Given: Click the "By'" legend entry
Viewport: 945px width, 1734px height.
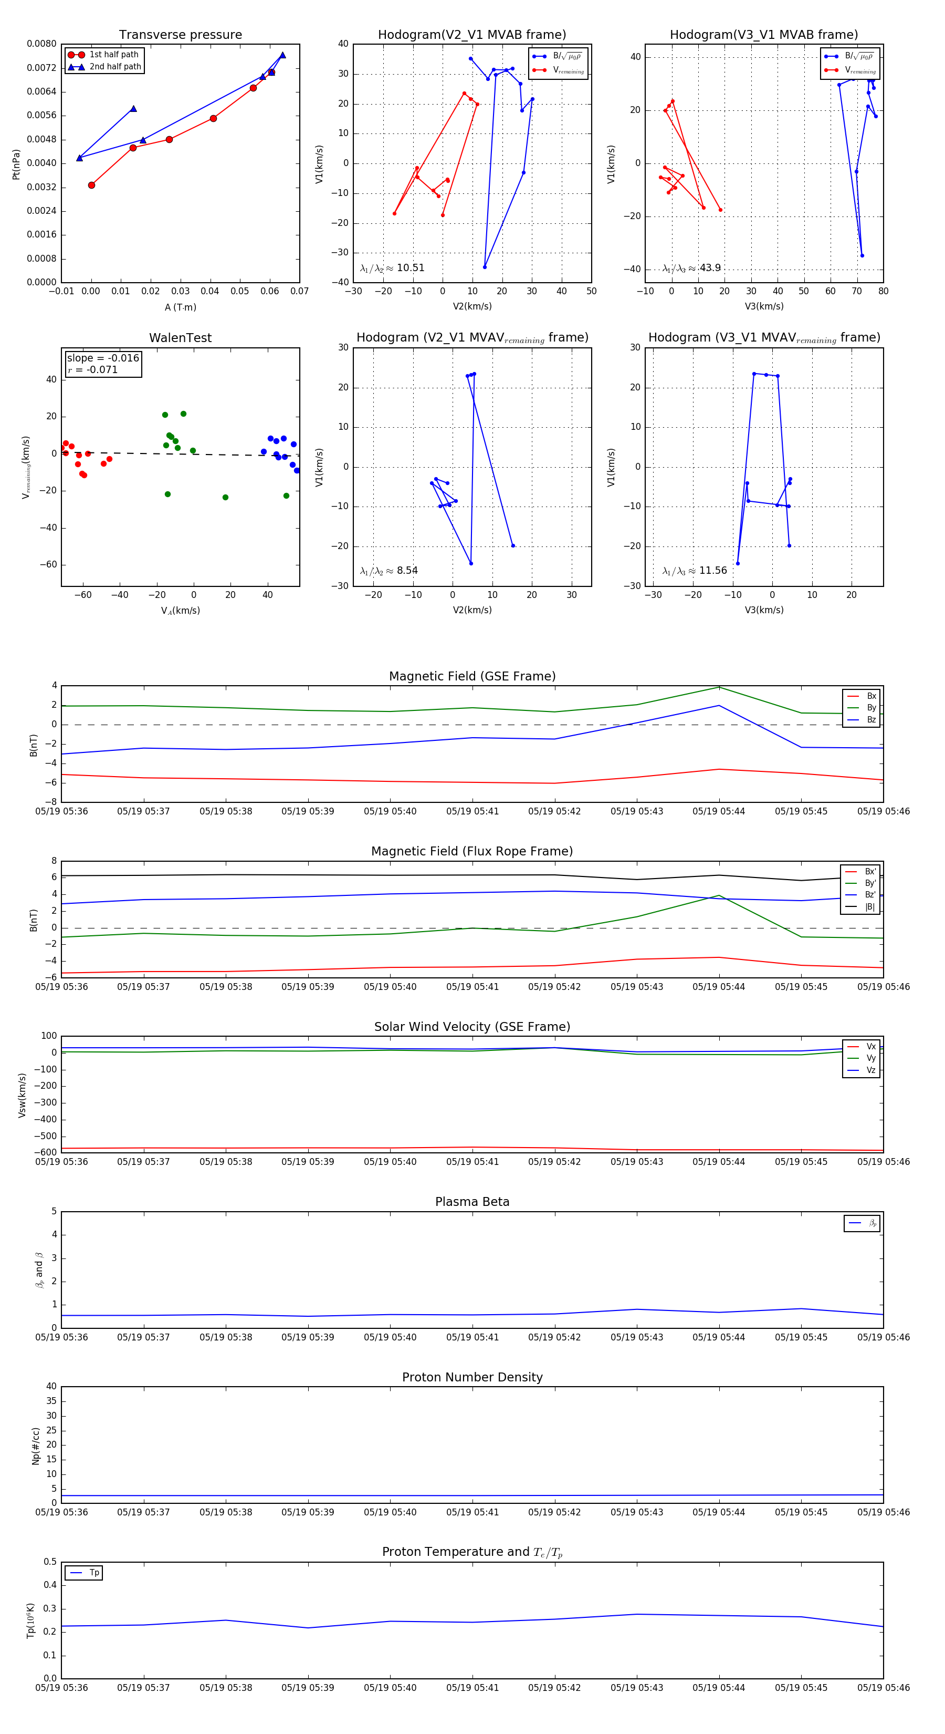Looking at the screenshot, I should [861, 883].
